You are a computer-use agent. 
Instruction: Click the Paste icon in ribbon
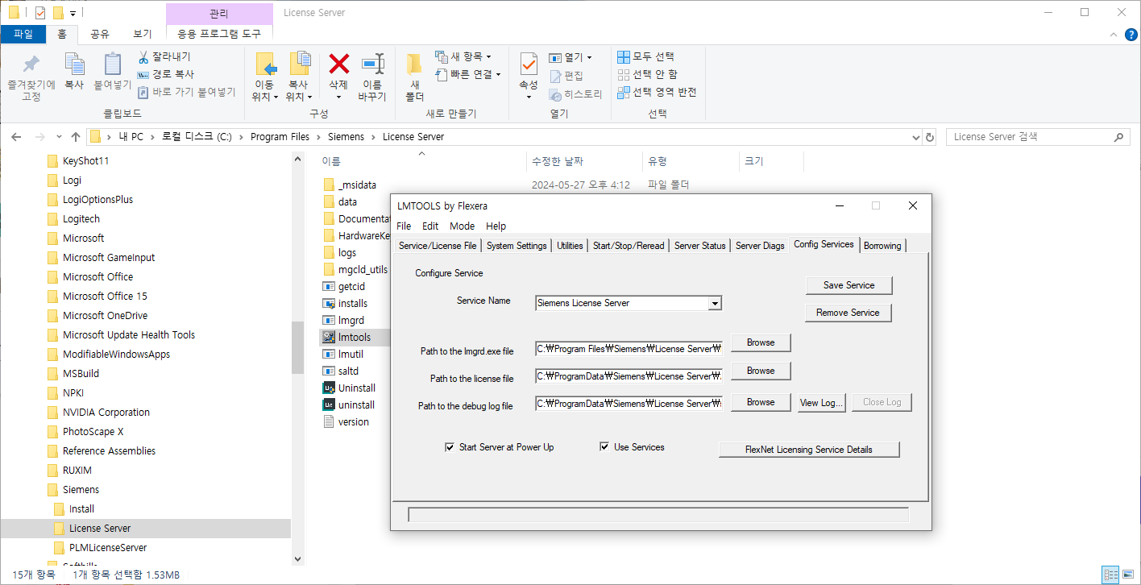pyautogui.click(x=113, y=64)
